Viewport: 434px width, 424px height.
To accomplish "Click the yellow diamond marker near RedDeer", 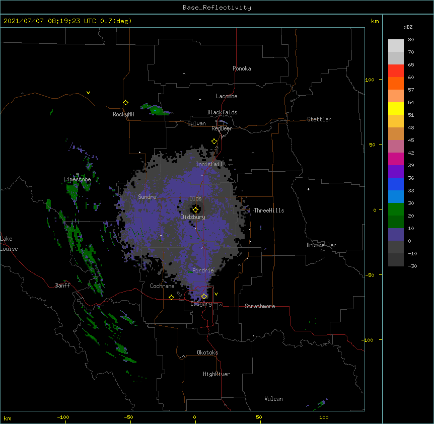I will click(x=214, y=142).
